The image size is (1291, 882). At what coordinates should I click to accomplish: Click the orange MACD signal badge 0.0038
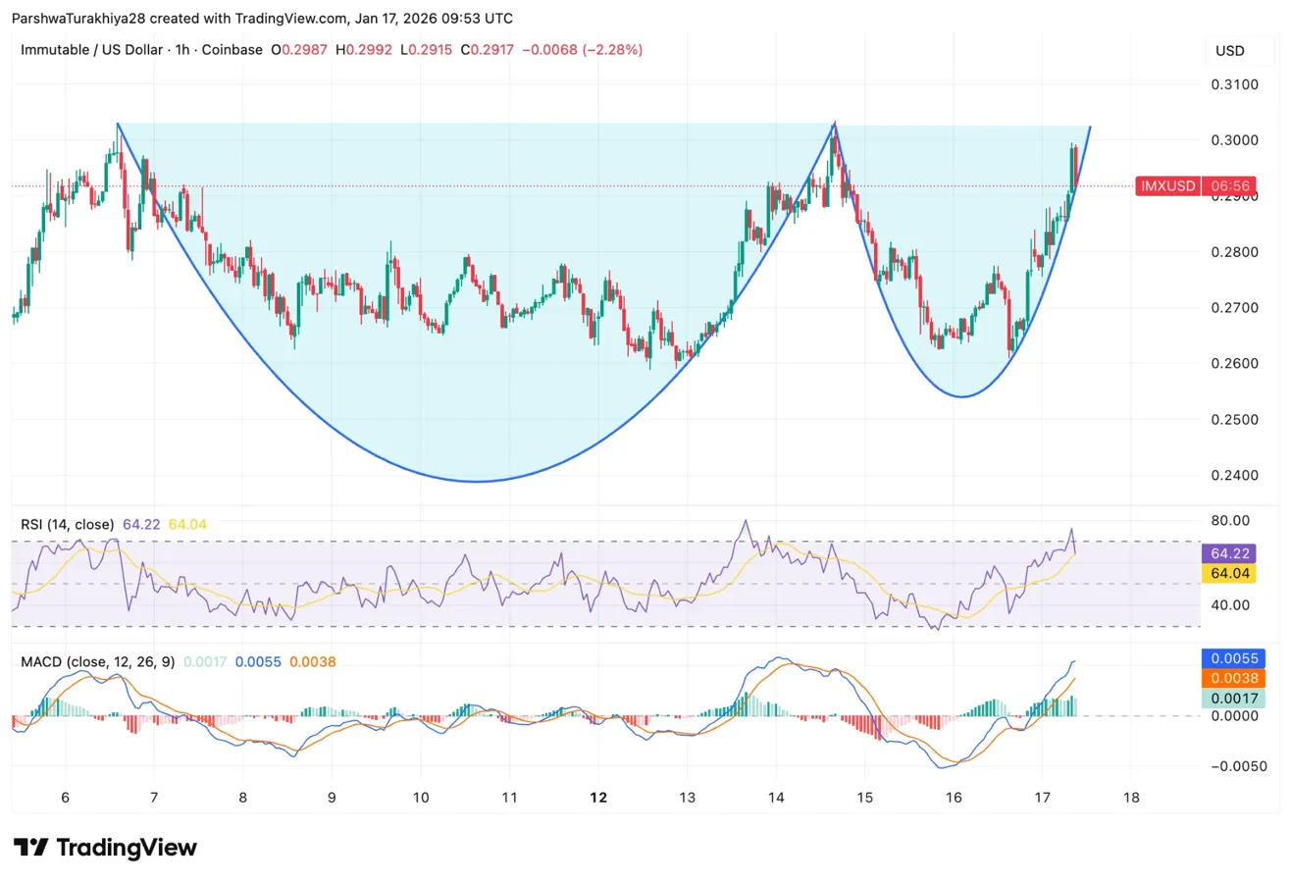coord(1235,679)
